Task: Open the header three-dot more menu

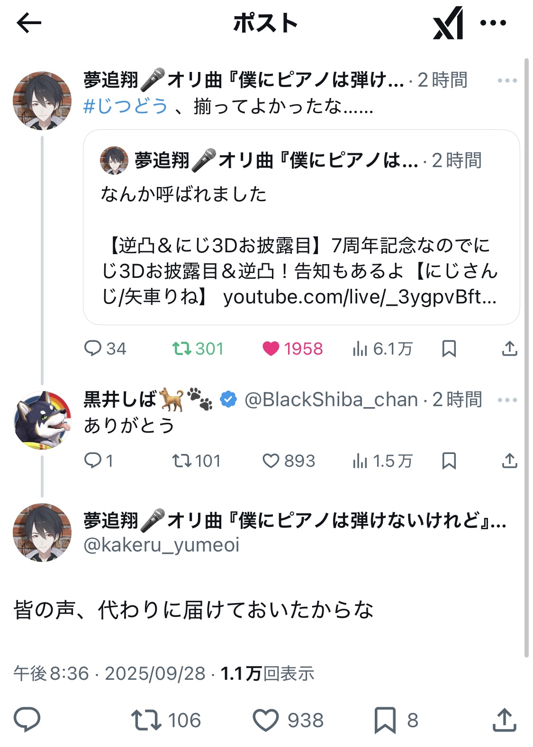Action: [493, 23]
